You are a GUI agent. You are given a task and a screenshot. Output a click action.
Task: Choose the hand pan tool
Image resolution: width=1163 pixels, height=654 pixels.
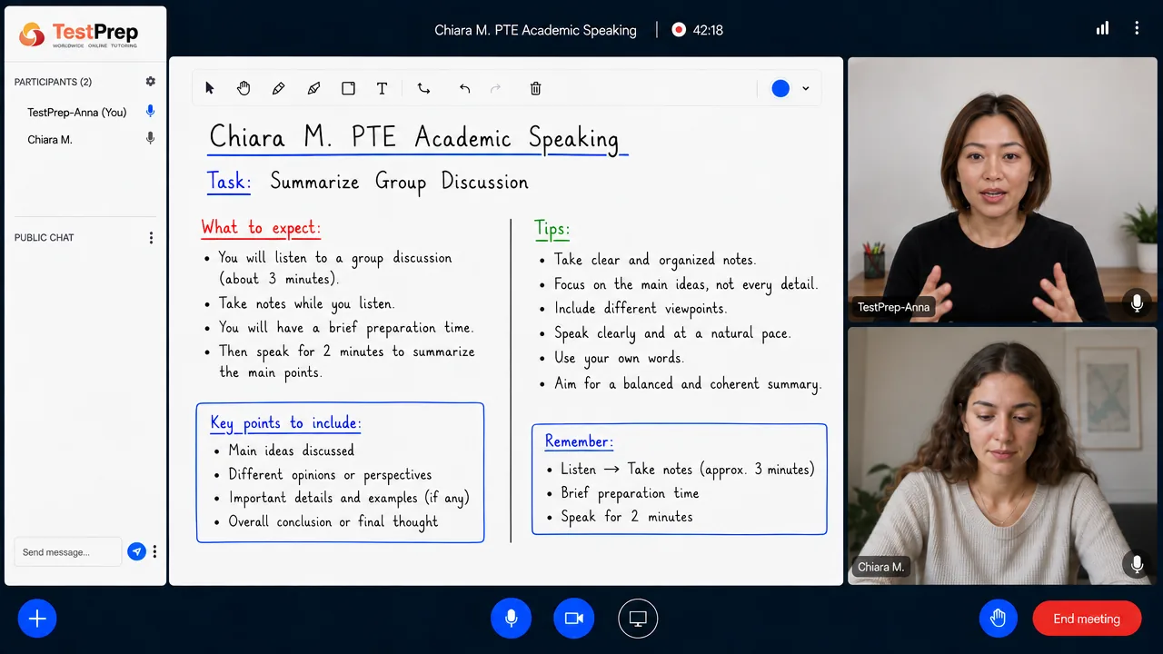point(244,88)
